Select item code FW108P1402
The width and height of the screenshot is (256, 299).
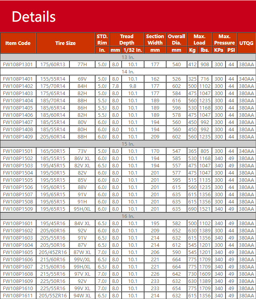[18, 86]
